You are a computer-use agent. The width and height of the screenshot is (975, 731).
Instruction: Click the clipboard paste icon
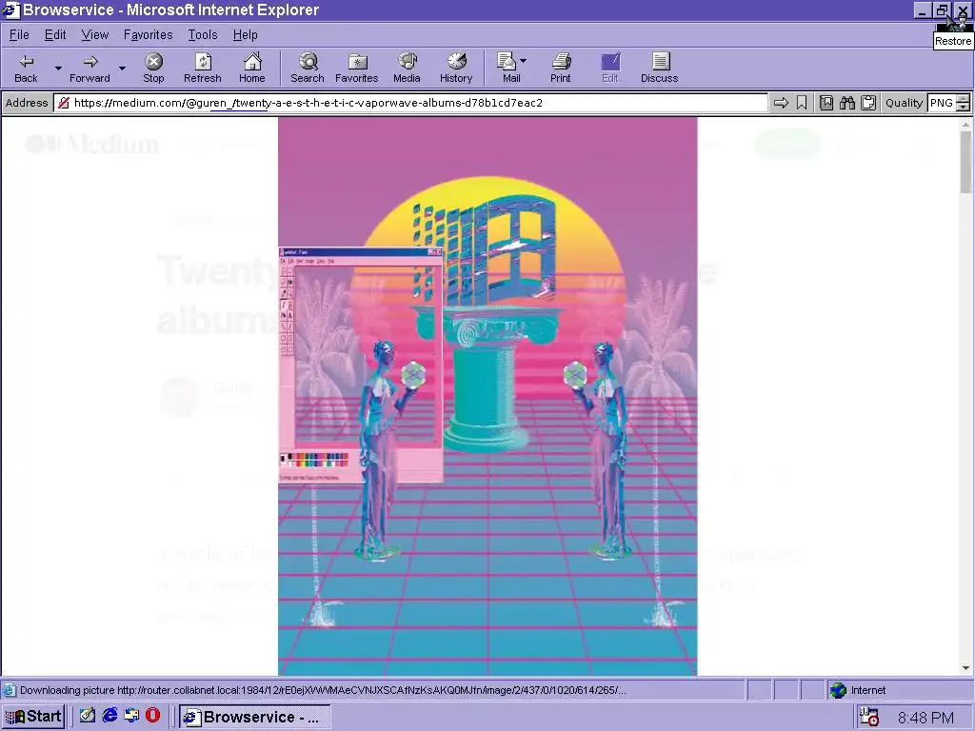[x=868, y=103]
